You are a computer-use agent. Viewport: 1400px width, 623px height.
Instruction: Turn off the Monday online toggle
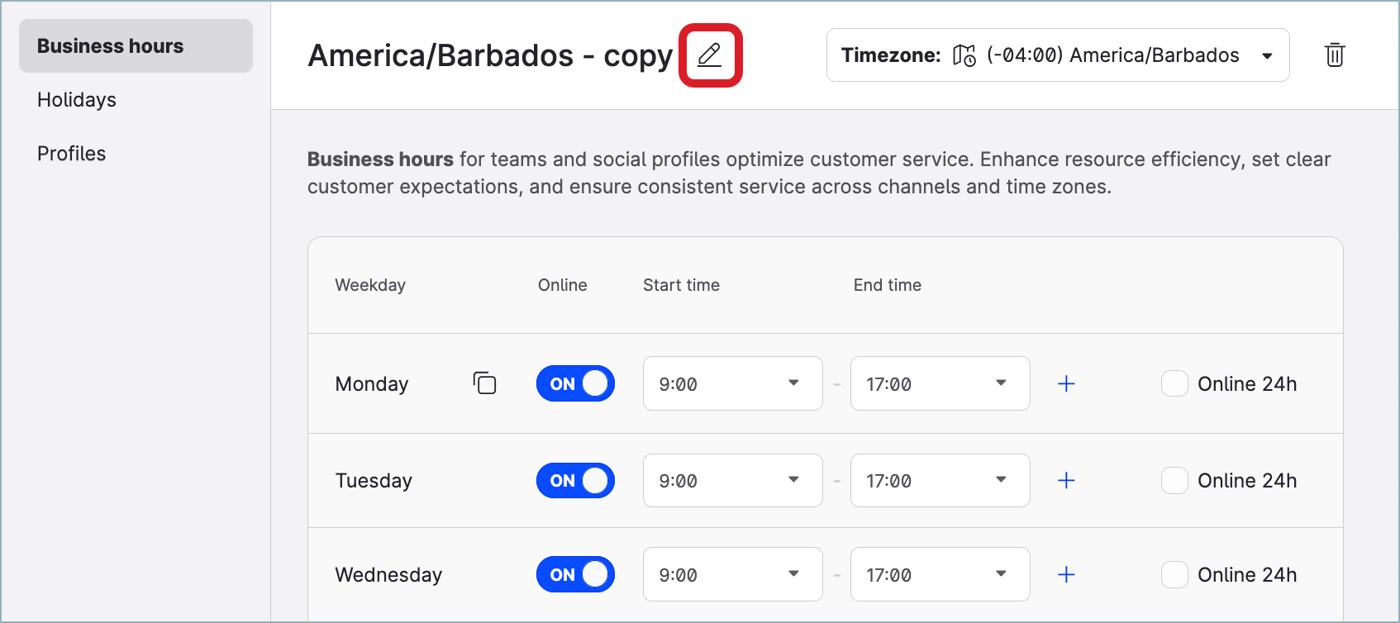point(575,383)
